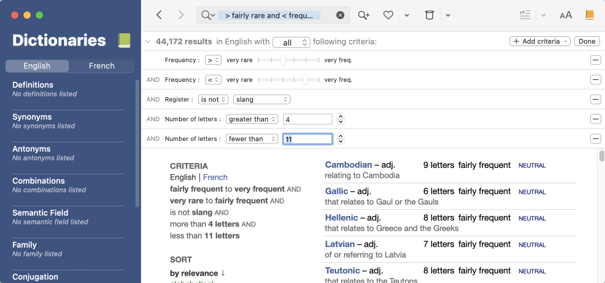Click the insert-lines toolbar icon
The image size is (605, 283).
[x=525, y=15]
